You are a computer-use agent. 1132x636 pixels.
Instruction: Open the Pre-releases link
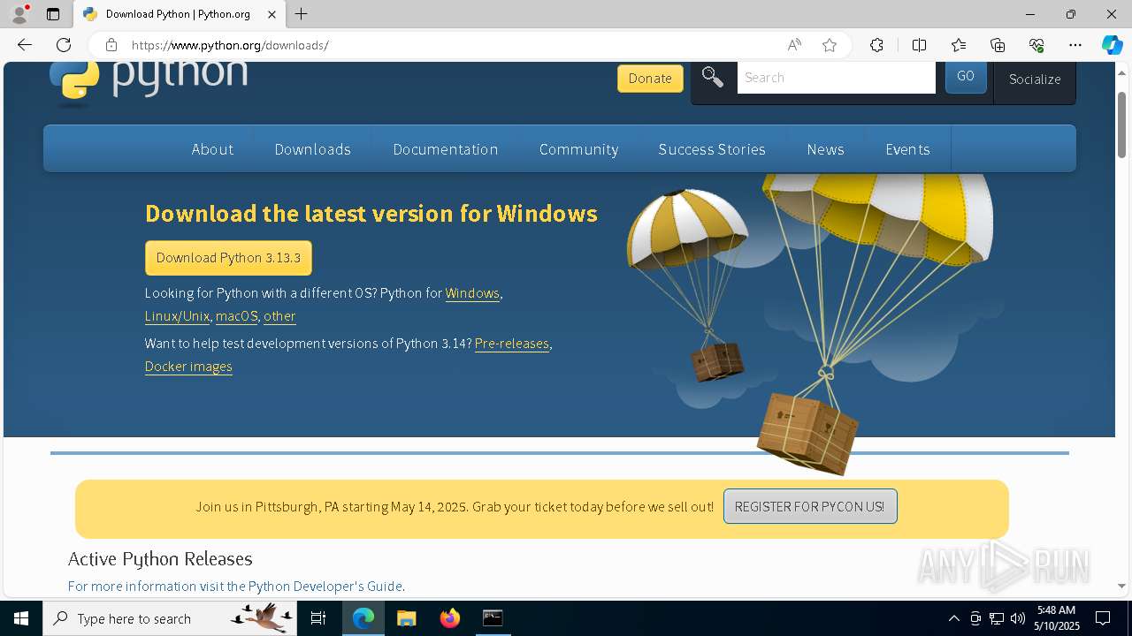[x=512, y=344]
